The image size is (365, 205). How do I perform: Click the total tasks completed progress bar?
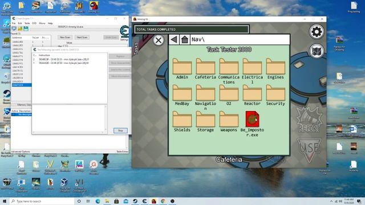192,30
